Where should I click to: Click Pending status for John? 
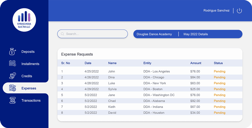(220, 71)
